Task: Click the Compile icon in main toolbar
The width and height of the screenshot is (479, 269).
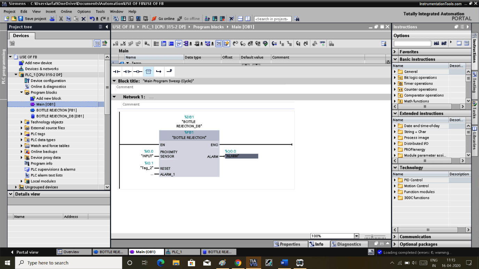Action: coord(116,19)
